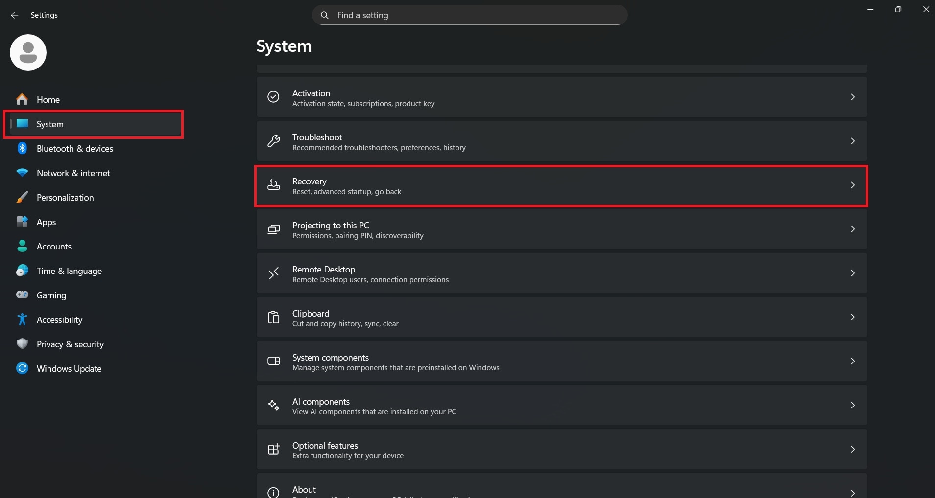935x498 pixels.
Task: Open the About section chevron
Action: (x=853, y=493)
